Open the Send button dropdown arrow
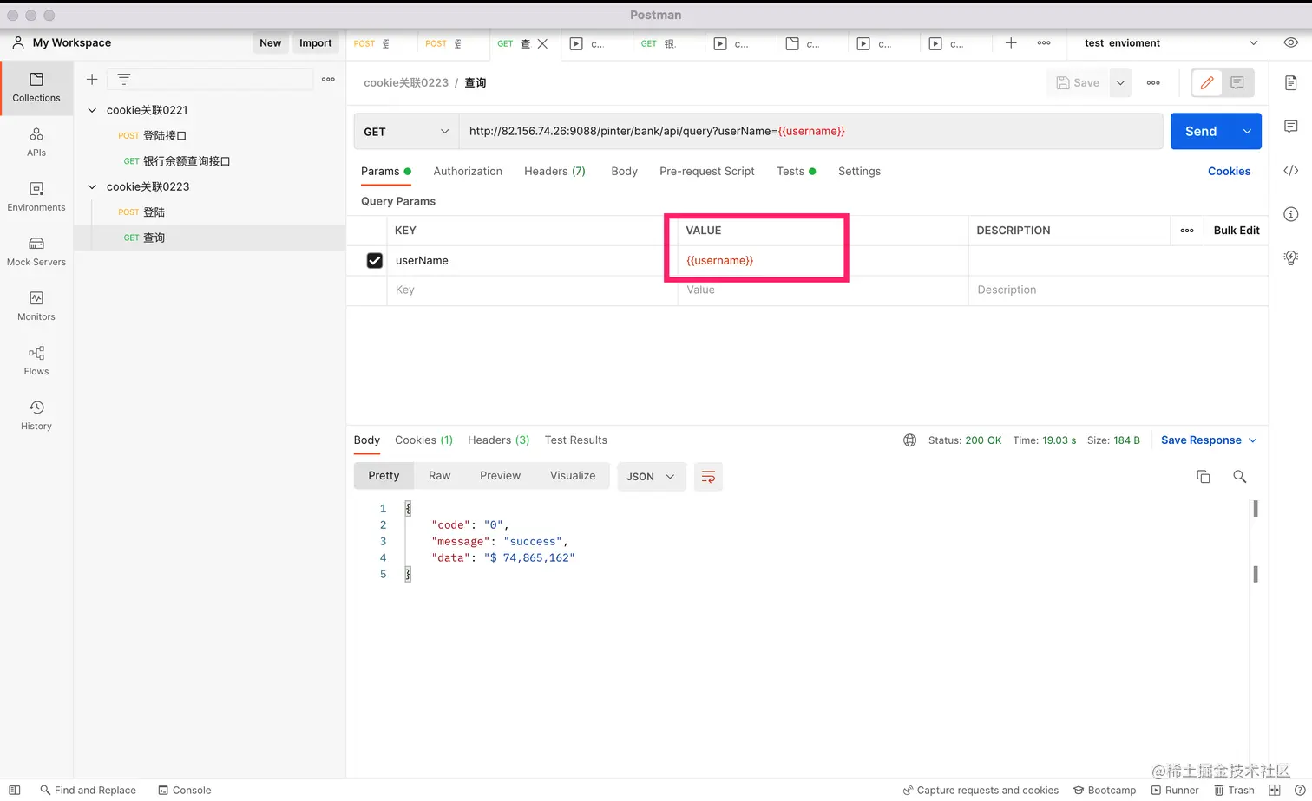The width and height of the screenshot is (1312, 801). coord(1247,132)
